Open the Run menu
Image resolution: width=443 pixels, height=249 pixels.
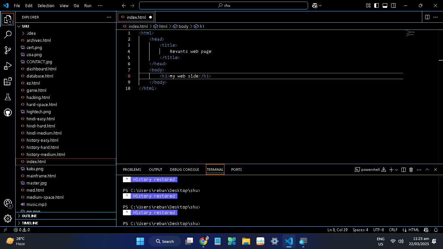(88, 6)
